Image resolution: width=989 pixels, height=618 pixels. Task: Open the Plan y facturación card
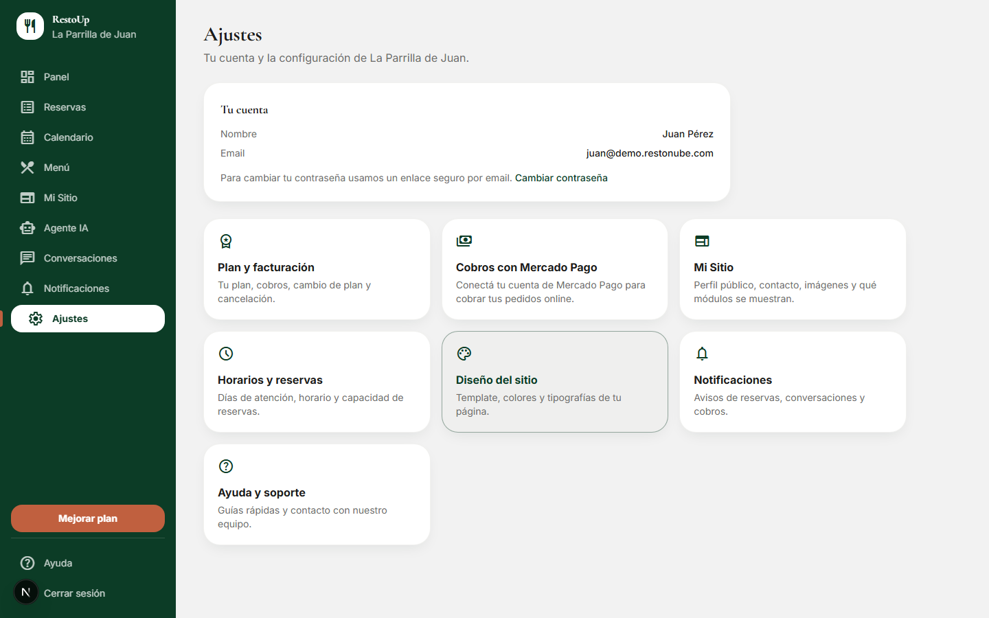pos(317,269)
